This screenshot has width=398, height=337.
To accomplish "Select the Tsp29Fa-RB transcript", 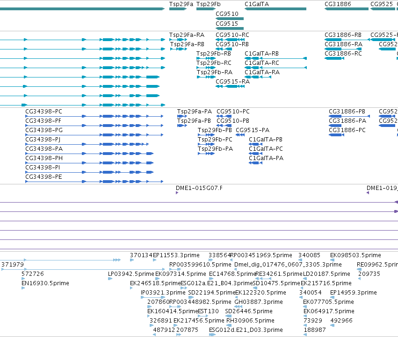I will [x=179, y=49].
